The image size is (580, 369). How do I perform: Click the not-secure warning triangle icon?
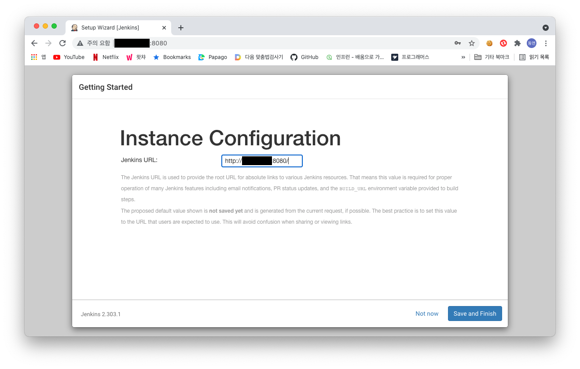(x=80, y=43)
